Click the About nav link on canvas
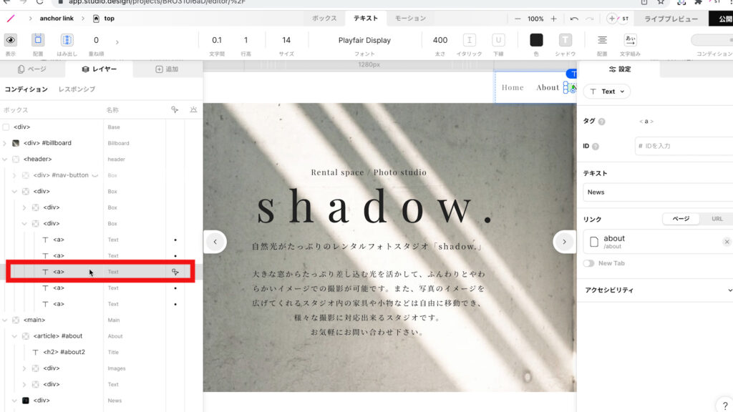The height and width of the screenshot is (412, 733). 548,87
